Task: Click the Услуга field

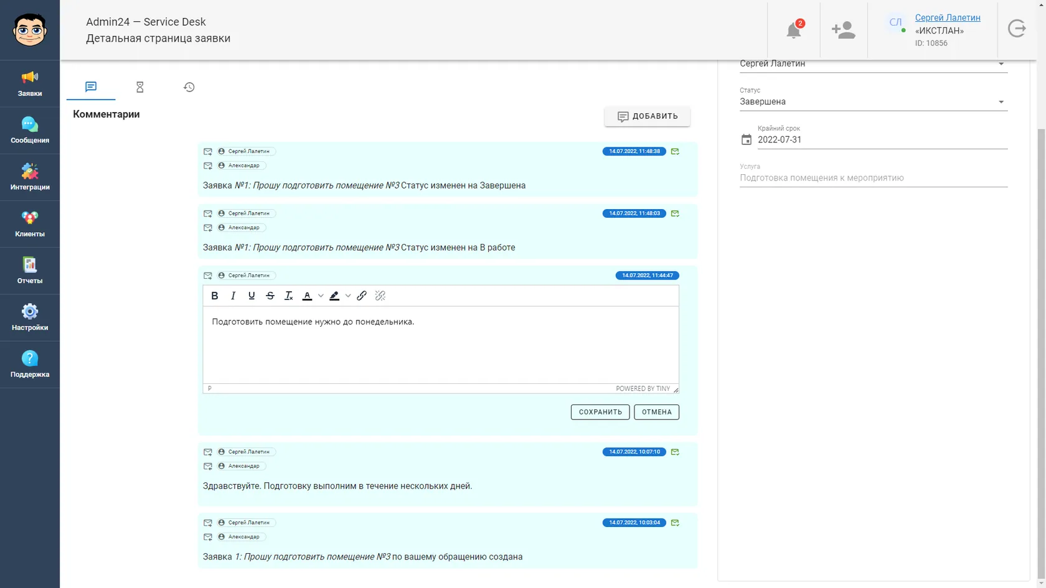Action: pos(873,177)
